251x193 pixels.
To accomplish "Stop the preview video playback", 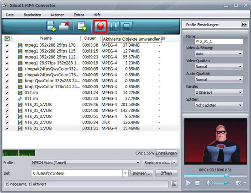I will point(197,183).
